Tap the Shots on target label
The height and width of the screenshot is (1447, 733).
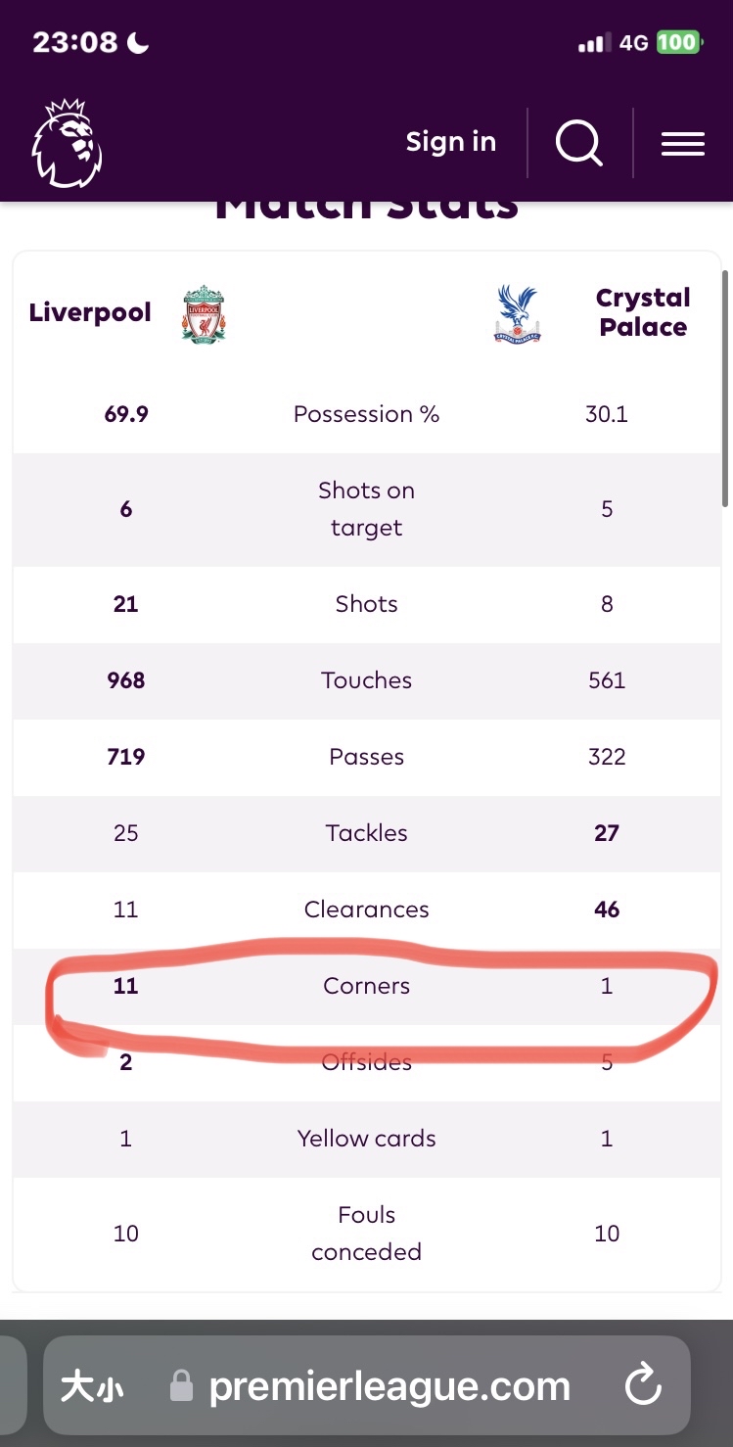tap(366, 509)
